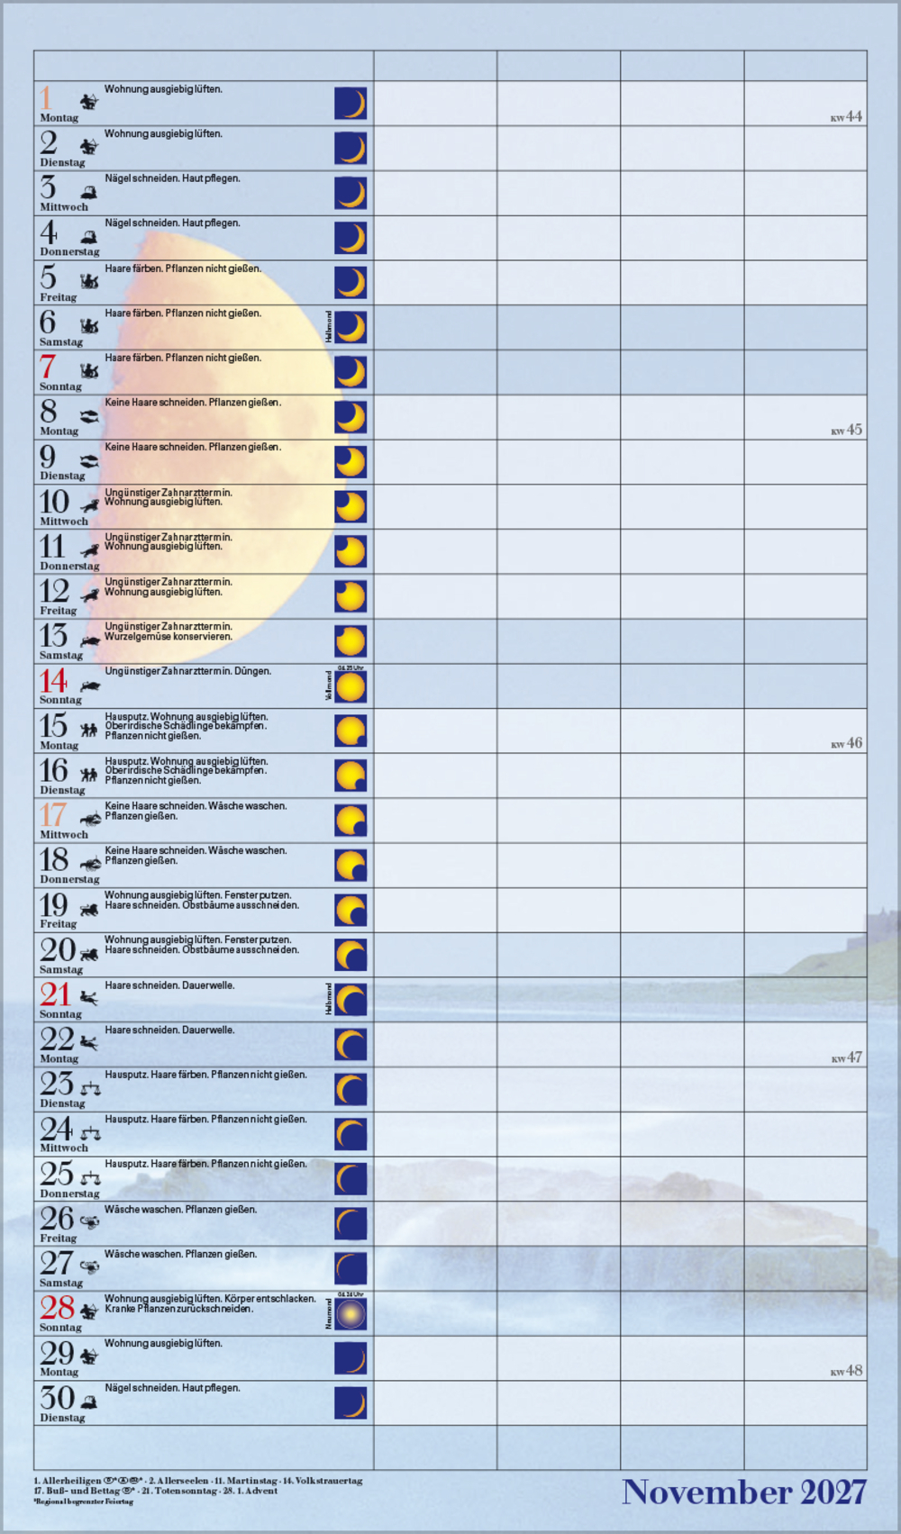Click the zodiac sign icon beside day 23

(90, 1089)
